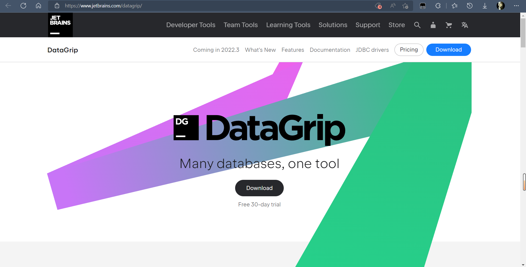This screenshot has width=526, height=267.
Task: Click the scrollbar down arrow
Action: click(x=523, y=265)
